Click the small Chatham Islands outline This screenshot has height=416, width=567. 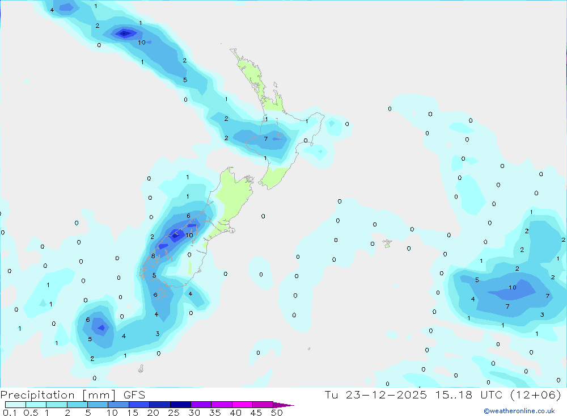point(387,243)
